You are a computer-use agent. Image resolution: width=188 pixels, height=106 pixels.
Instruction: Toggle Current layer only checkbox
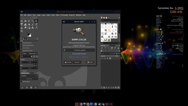click(x=21, y=43)
